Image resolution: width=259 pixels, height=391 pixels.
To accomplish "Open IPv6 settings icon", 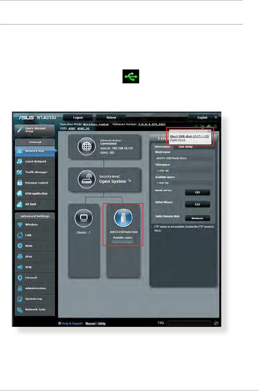I will (x=20, y=256).
